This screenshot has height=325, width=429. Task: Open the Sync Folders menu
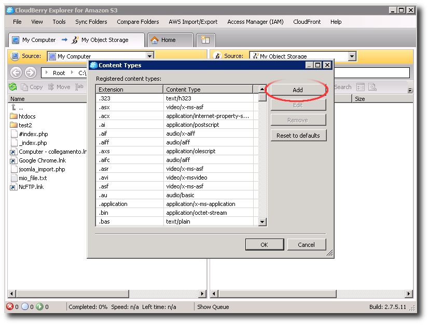pos(91,22)
